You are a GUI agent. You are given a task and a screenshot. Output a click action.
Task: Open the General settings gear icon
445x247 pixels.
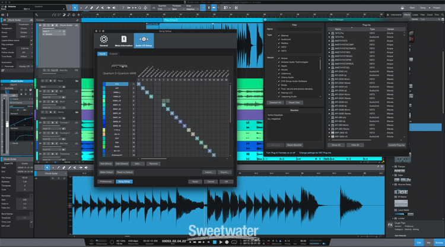(104, 39)
